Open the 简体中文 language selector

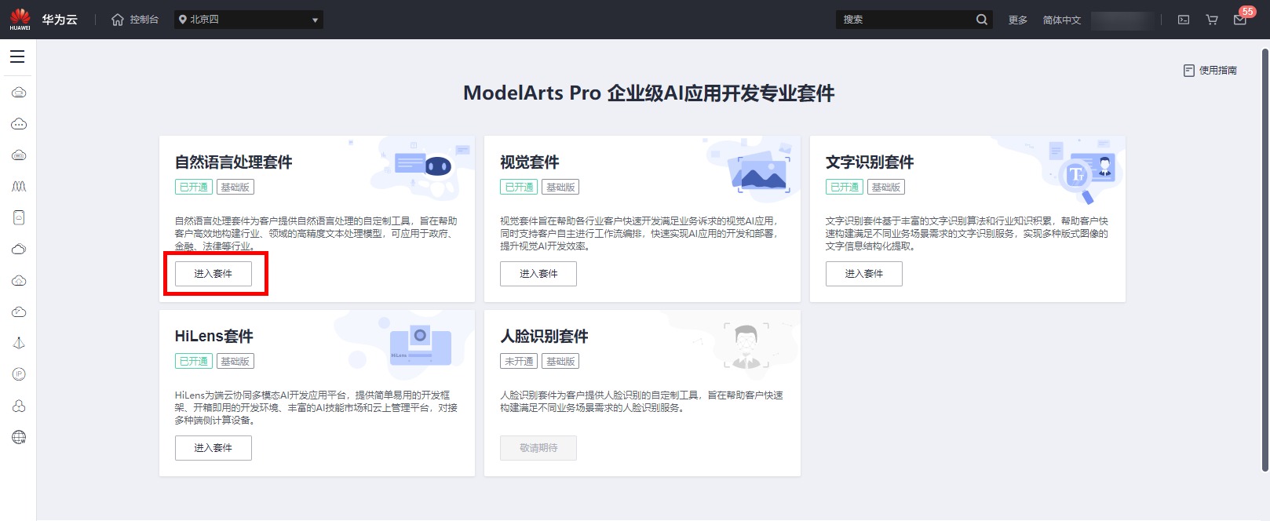click(x=1061, y=20)
